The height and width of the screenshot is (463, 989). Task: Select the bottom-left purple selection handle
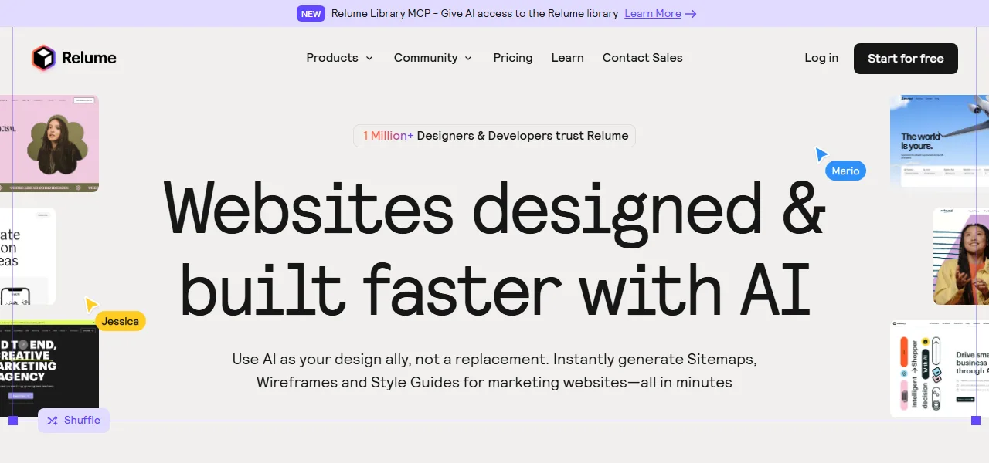pos(13,421)
